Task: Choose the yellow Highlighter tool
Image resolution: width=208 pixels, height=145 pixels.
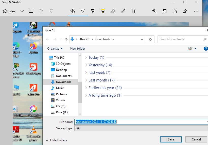Action: [103, 11]
